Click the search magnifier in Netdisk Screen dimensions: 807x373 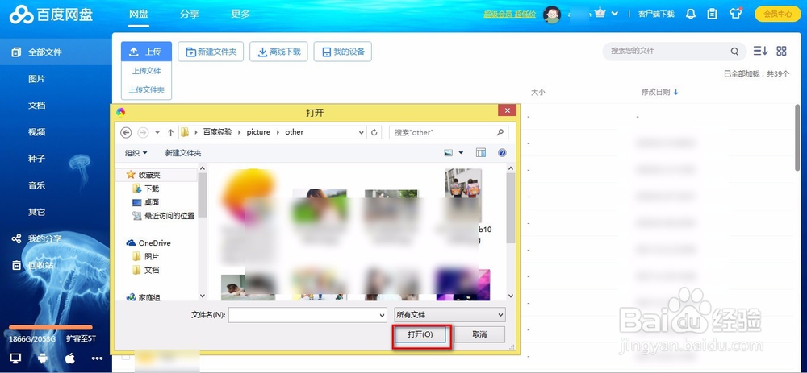734,52
